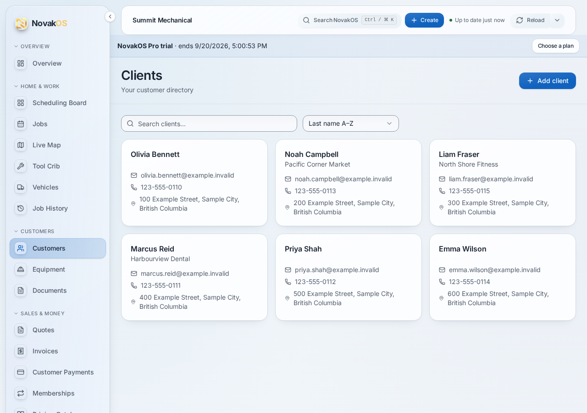Click the magnifier icon in Search NovakOS
Screen dimensions: 587x413
click(x=306, y=20)
